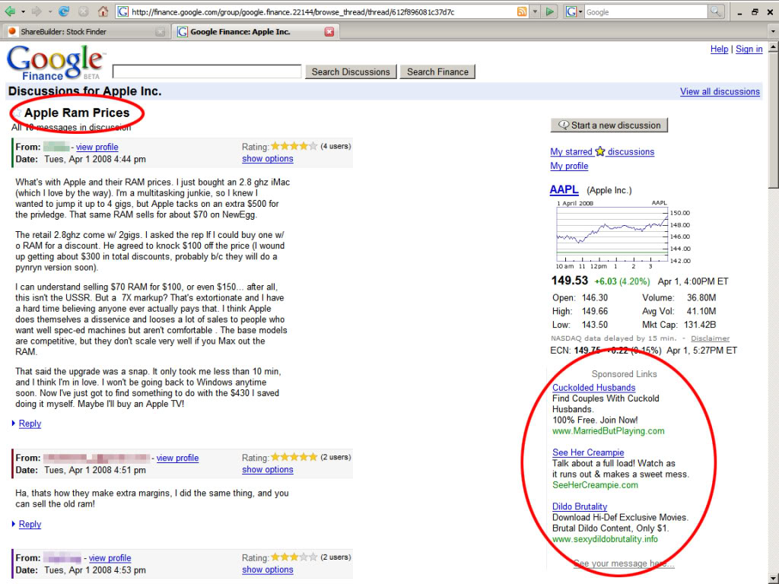779x584 pixels.
Task: Open the Help link
Action: click(x=719, y=49)
